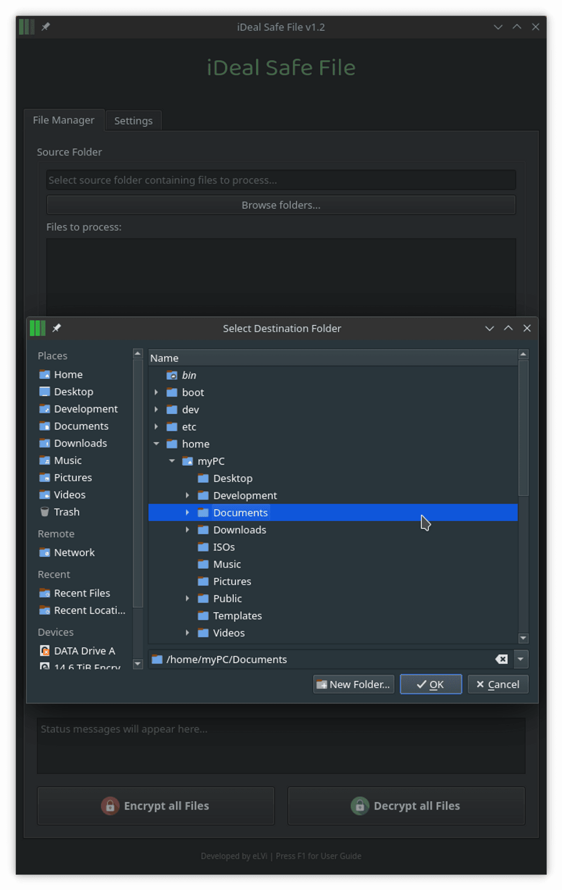Screen dimensions: 562x890
Task: Expand the boot folder tree node
Action: [156, 393]
